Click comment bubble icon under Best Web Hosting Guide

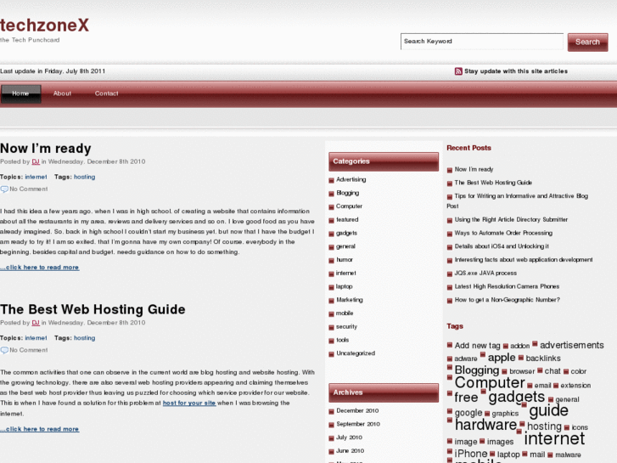[4, 350]
